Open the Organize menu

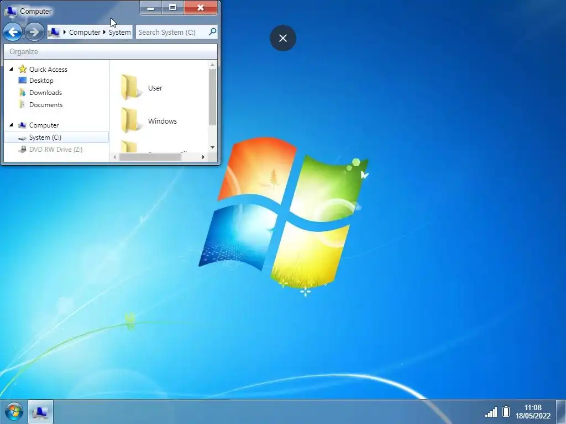pyautogui.click(x=24, y=51)
